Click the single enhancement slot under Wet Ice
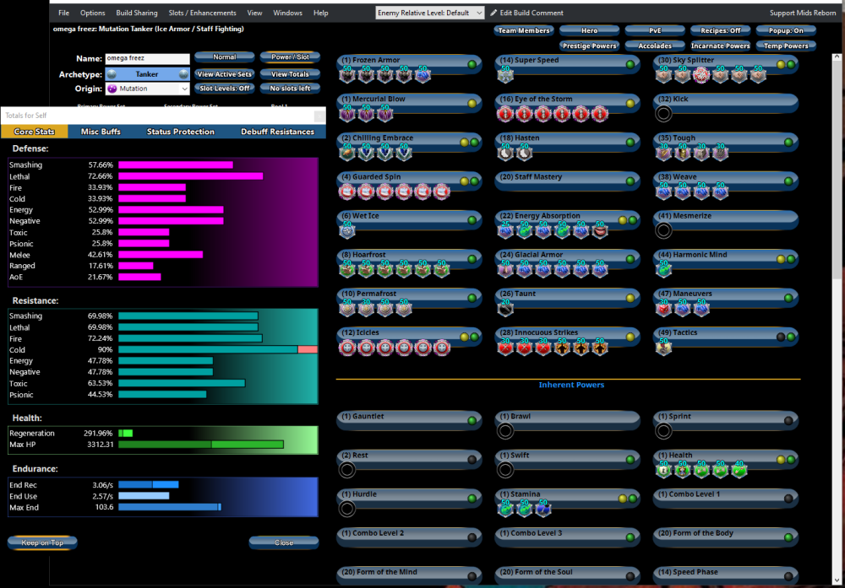845x588 pixels. click(x=346, y=230)
